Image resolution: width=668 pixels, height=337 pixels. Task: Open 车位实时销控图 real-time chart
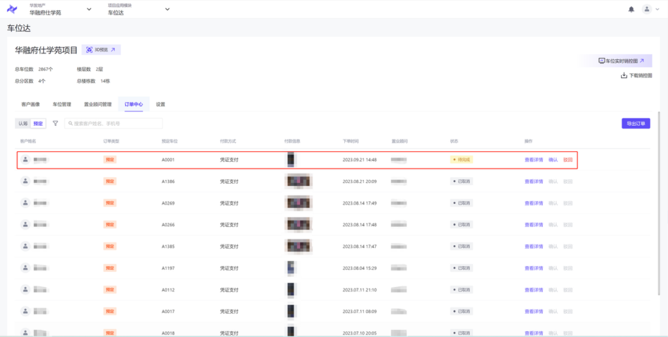620,61
